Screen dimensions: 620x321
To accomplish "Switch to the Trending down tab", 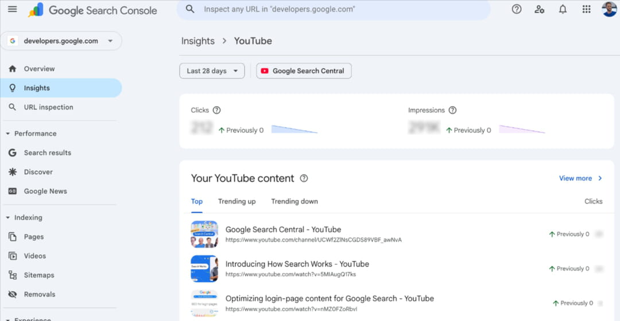I will (x=294, y=201).
